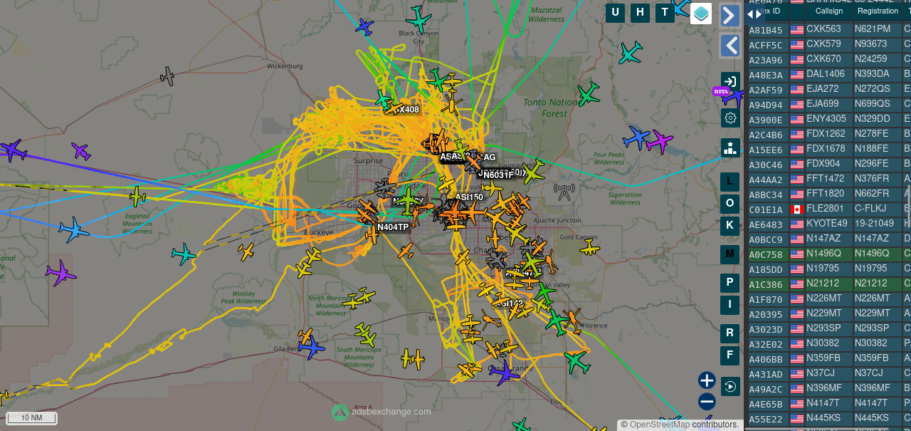Select the aircraft labeled N404TP
The height and width of the screenshot is (431, 911).
click(393, 227)
